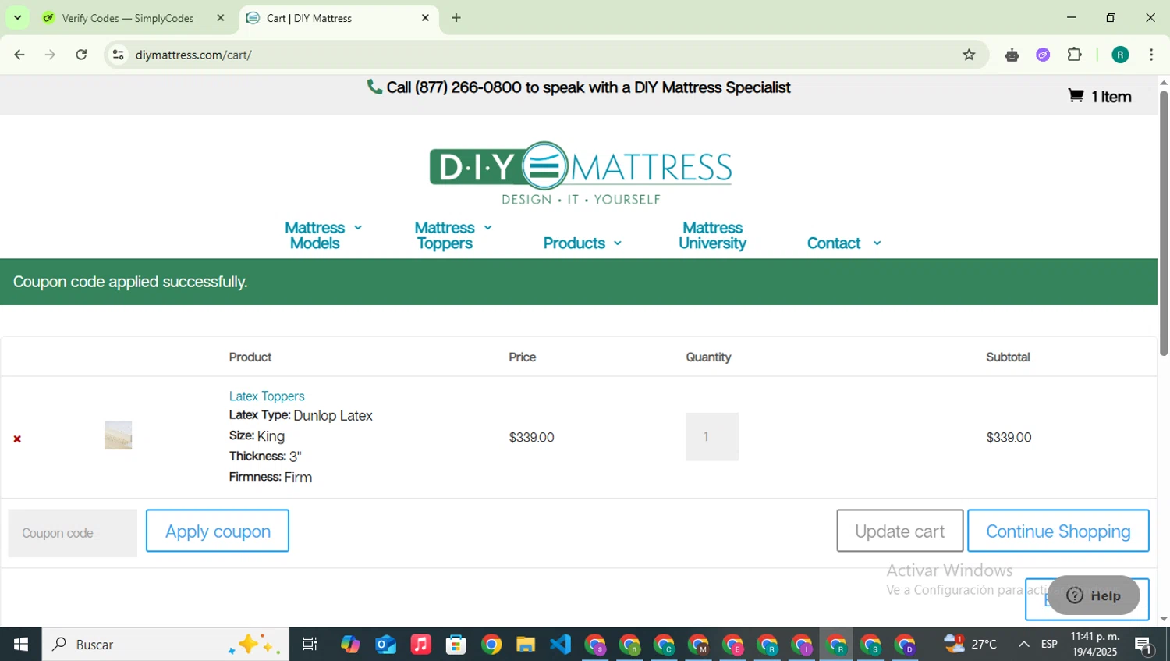Click the shopping cart icon in header

(x=1076, y=96)
